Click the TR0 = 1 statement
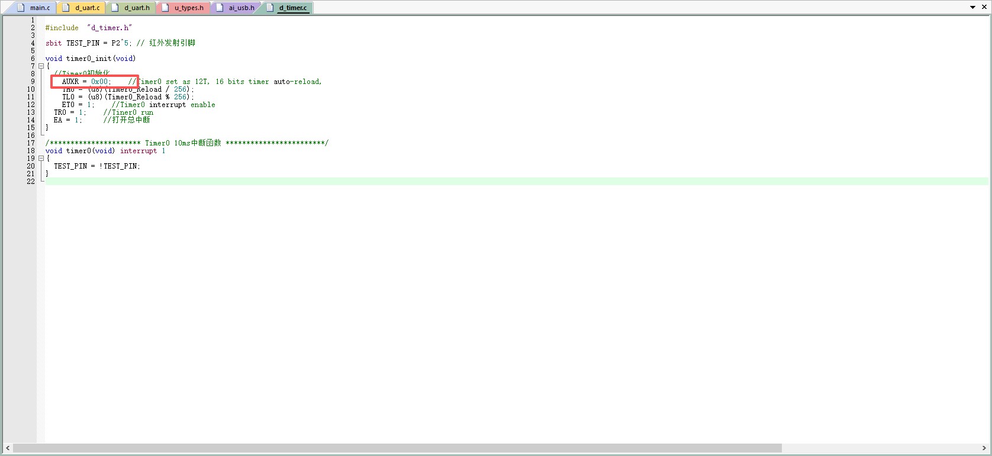 [70, 112]
